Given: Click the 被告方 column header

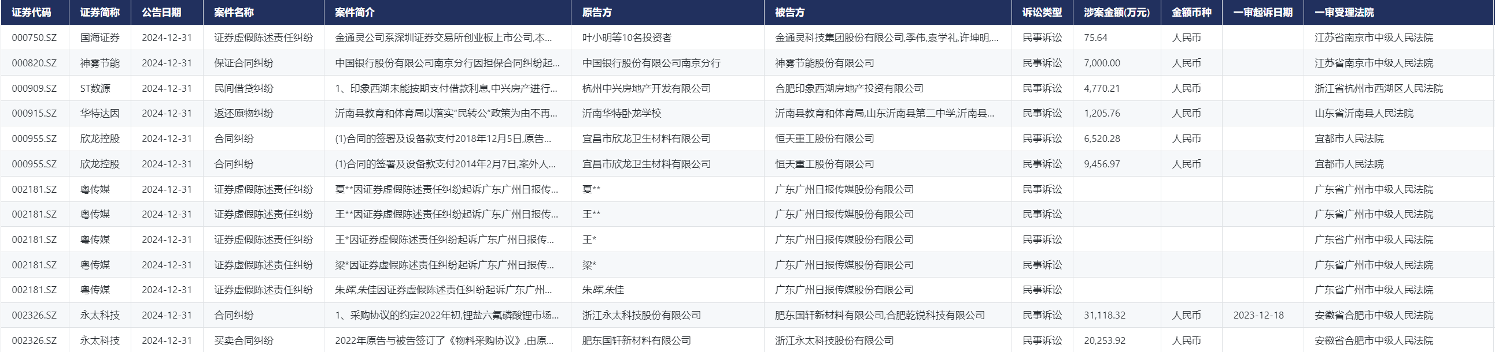Looking at the screenshot, I should click(x=790, y=12).
